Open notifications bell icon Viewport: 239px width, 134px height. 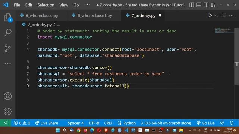coord(232,123)
